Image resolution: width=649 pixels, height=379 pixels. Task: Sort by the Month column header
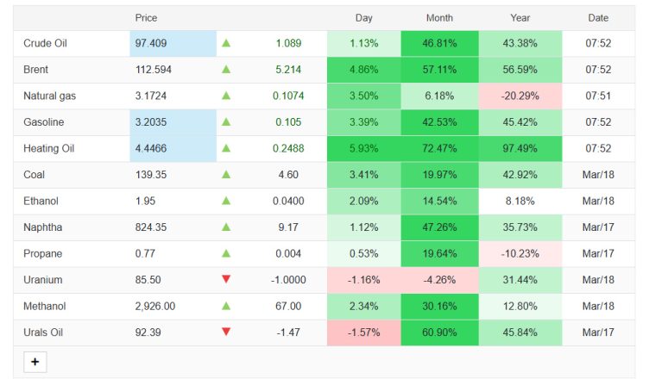pos(439,18)
